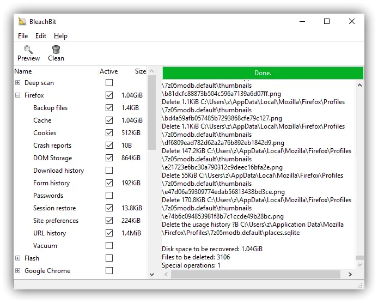Click the log pane scroll down arrow
This screenshot has width=378, height=303.
pyautogui.click(x=359, y=265)
